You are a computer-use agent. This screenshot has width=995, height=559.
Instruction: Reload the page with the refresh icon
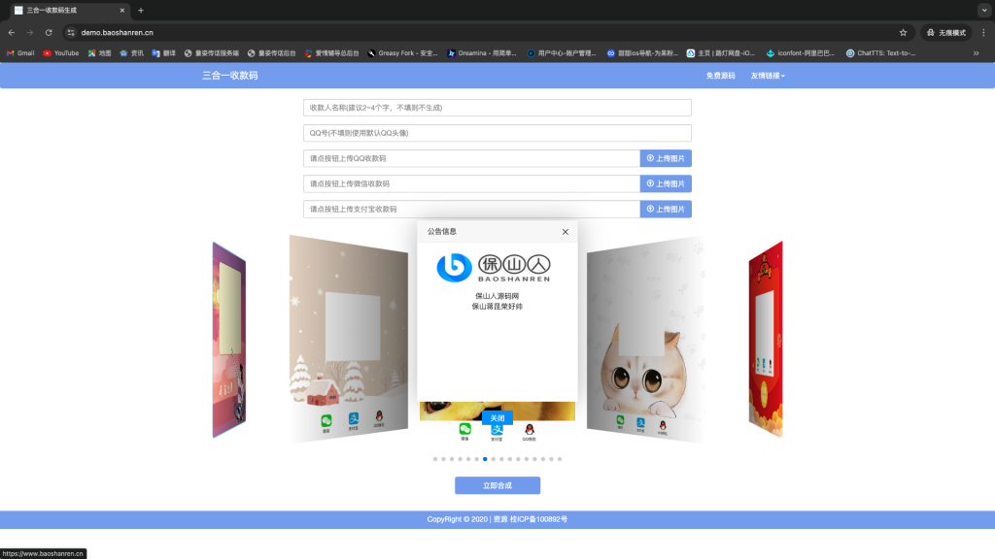[x=49, y=32]
